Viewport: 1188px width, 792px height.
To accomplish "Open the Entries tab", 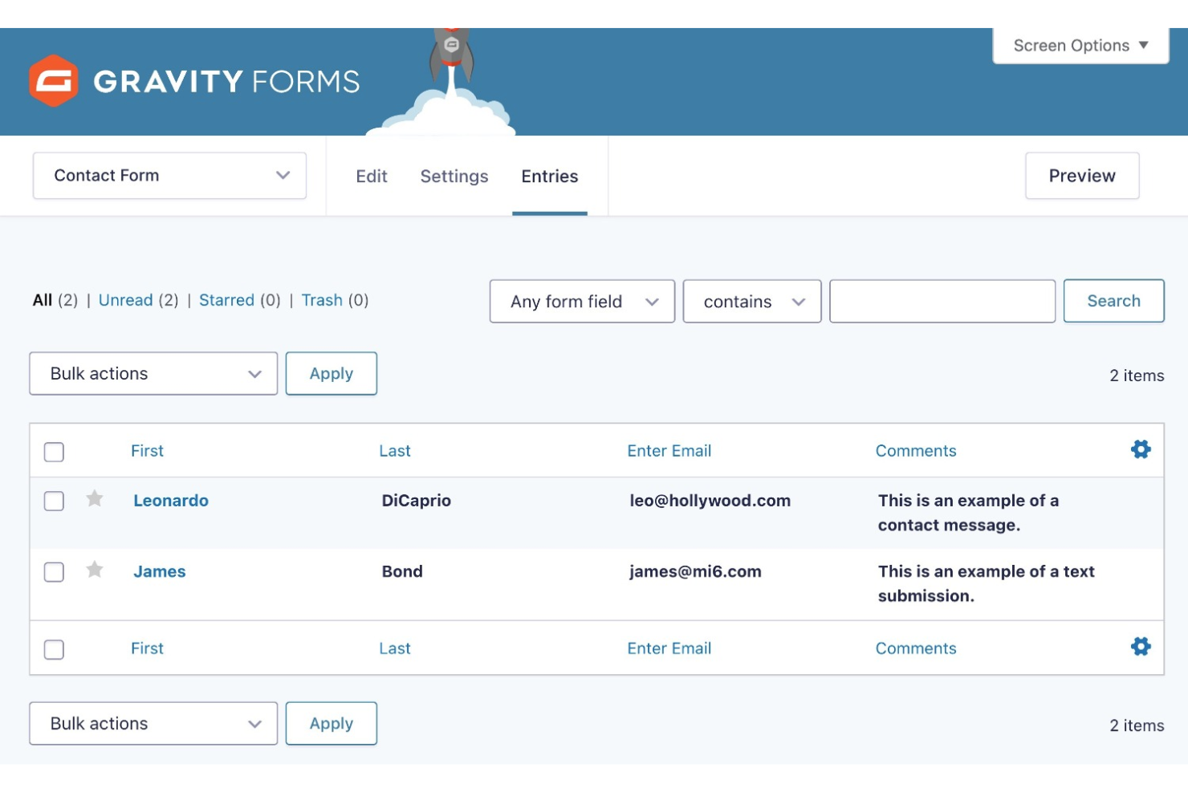I will tap(549, 176).
